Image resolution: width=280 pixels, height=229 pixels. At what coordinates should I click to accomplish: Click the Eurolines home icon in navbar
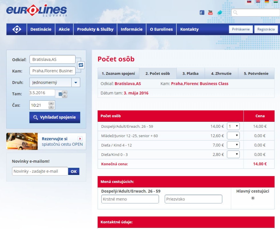pos(16,29)
